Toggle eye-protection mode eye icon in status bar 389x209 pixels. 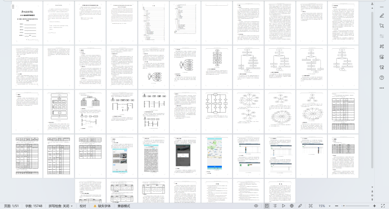pyautogui.click(x=256, y=206)
